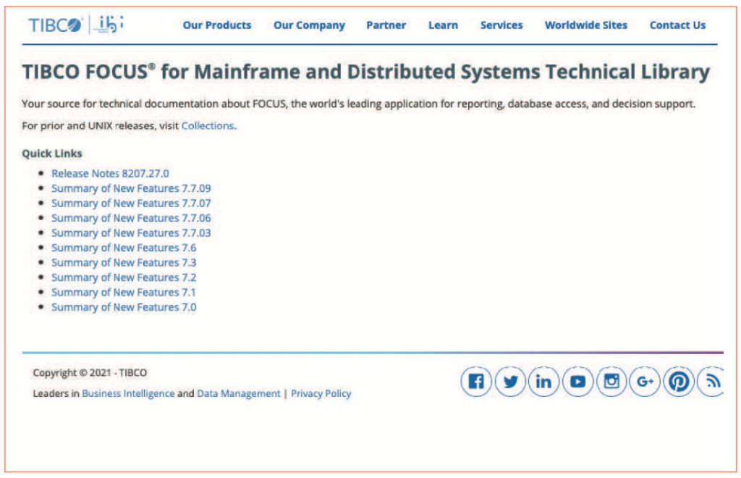Click the ibi logo in header
The image size is (741, 478).
click(x=109, y=24)
